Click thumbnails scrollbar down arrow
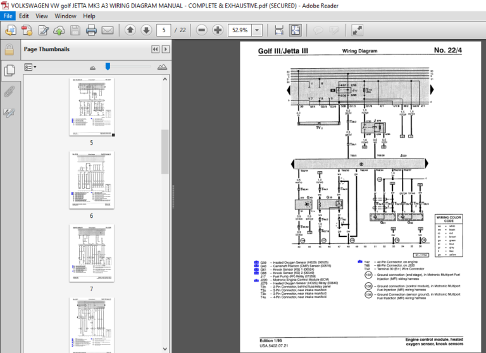Screen dimensions: 486x353 pyautogui.click(x=165, y=349)
